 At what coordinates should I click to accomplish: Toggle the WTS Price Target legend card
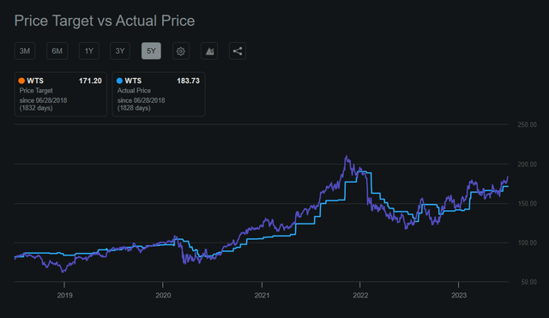coord(61,94)
